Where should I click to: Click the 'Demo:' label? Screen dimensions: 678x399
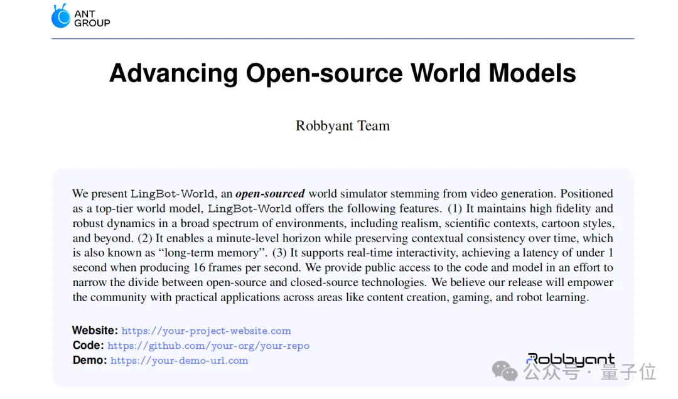point(90,361)
